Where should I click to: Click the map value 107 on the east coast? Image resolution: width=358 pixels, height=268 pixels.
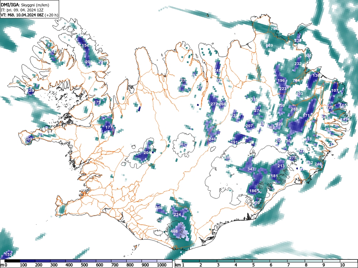pos(335,90)
